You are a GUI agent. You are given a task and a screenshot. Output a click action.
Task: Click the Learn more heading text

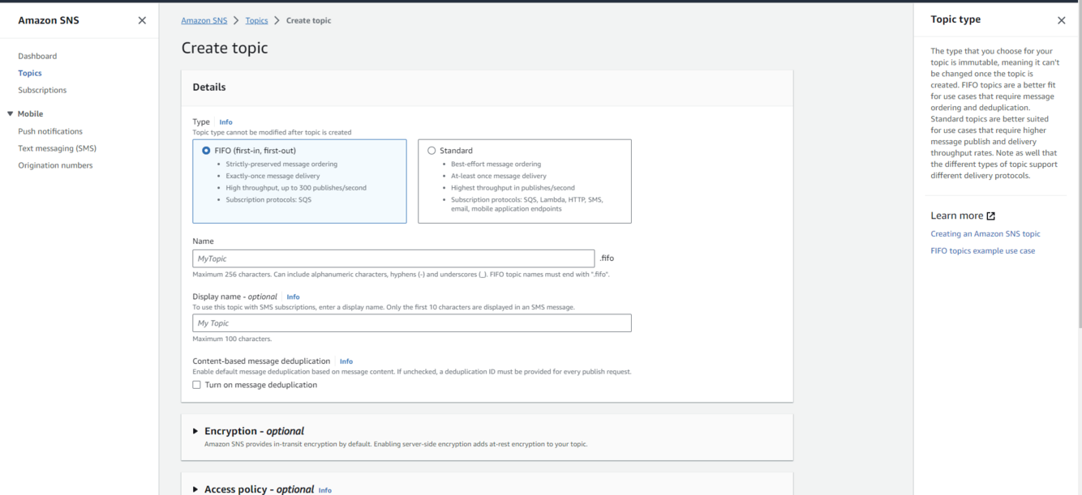coord(957,215)
